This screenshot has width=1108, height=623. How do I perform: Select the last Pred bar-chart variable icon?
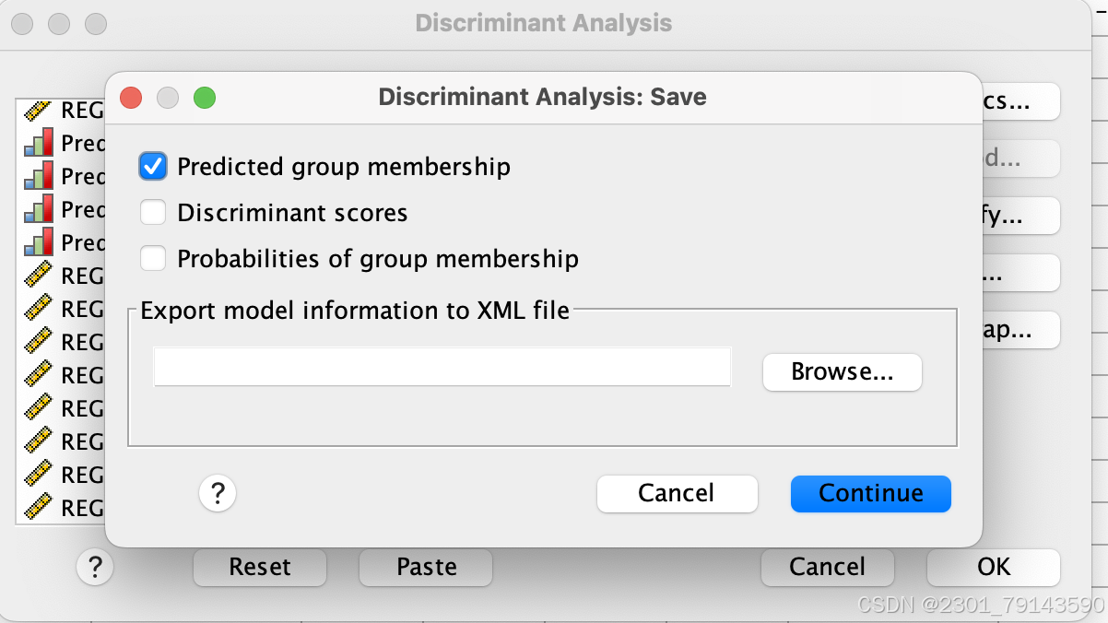click(37, 242)
